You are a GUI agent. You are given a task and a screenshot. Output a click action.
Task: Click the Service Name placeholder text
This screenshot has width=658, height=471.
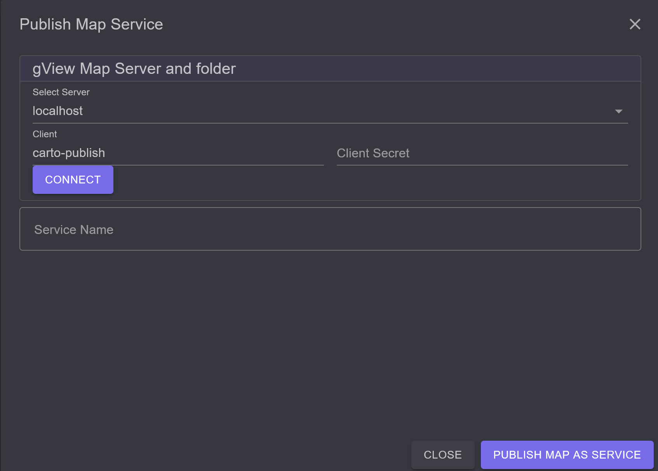(x=74, y=230)
